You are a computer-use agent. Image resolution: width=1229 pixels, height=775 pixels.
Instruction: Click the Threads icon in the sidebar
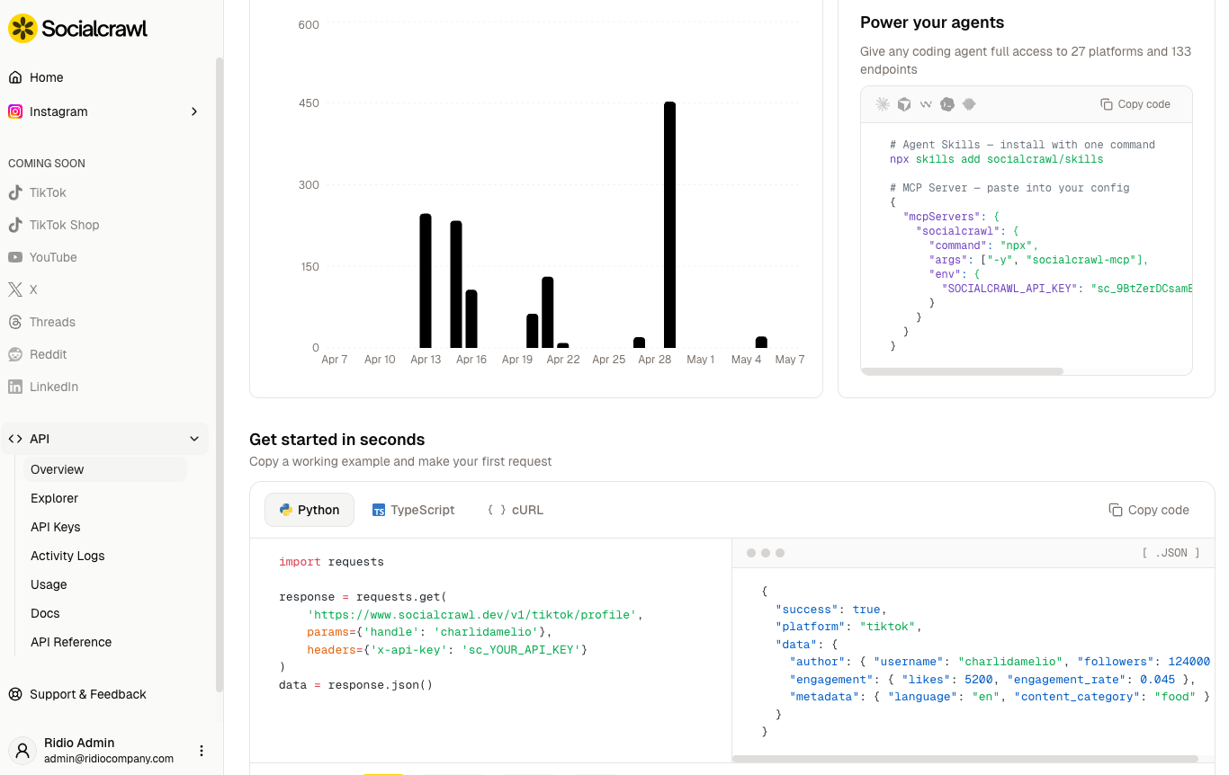click(x=15, y=322)
